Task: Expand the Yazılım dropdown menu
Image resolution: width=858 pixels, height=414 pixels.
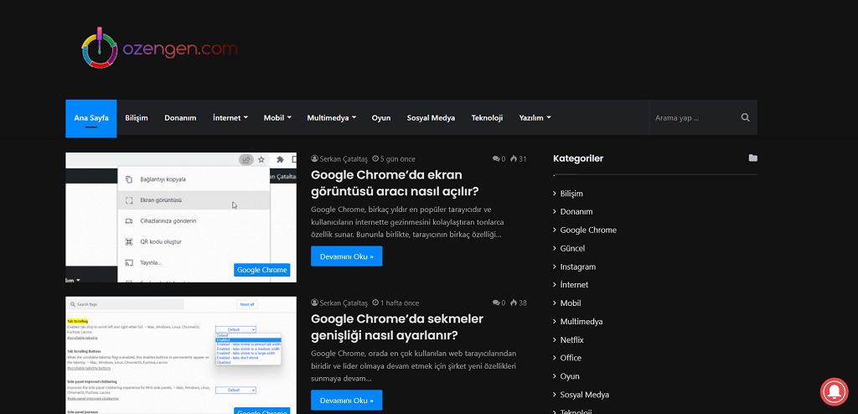Action: tap(535, 118)
